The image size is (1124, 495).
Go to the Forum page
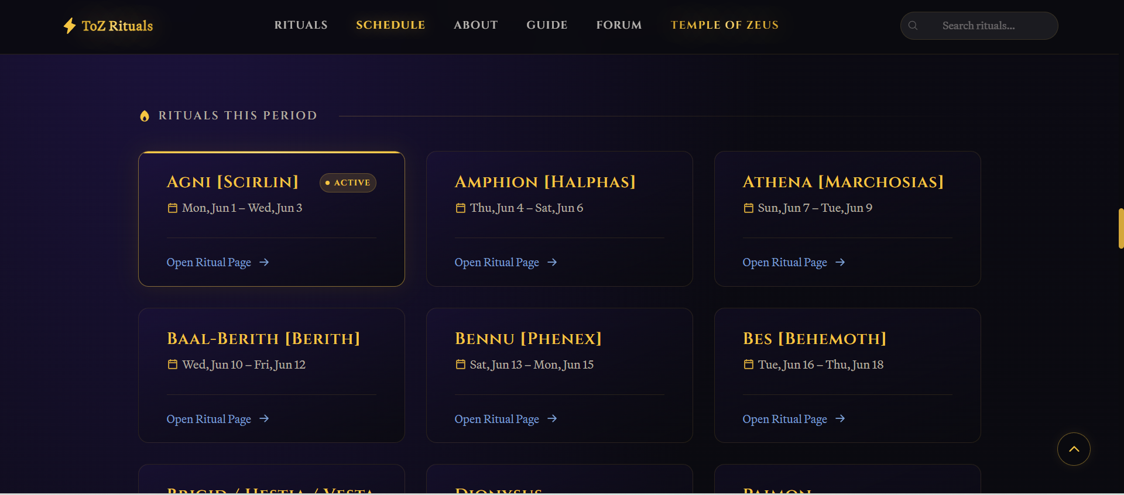[619, 25]
